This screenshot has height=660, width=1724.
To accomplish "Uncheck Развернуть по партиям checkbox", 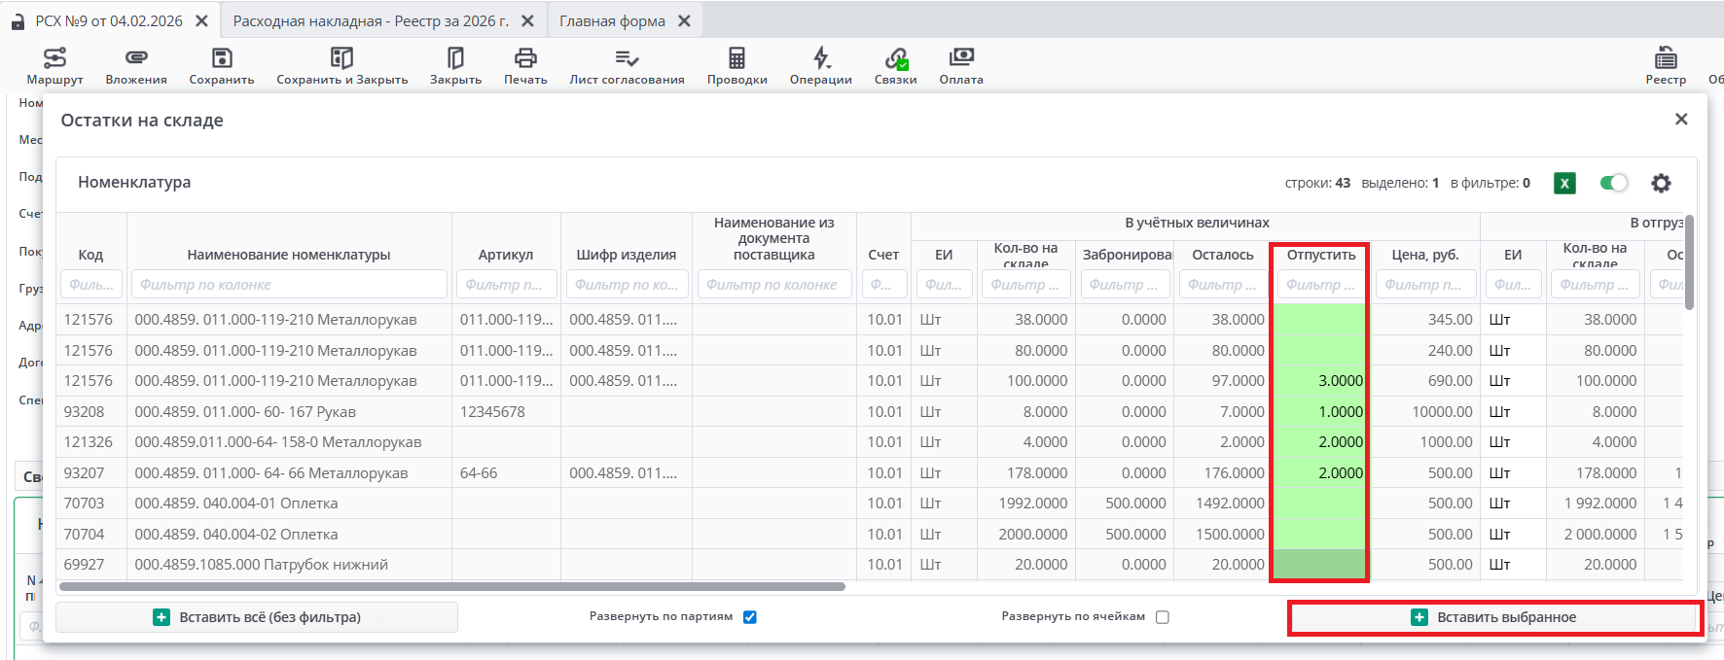I will coord(750,617).
